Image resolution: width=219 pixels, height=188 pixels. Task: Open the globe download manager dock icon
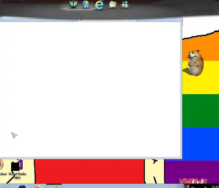coord(86,4)
